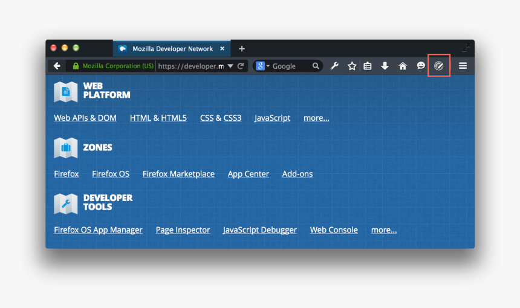Open the Downloads arrow icon
The image size is (520, 308).
tap(385, 66)
